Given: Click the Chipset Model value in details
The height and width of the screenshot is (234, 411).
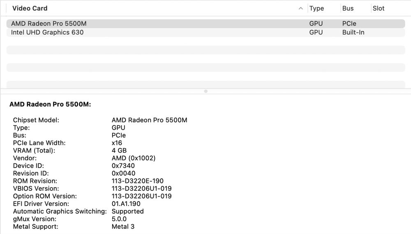Looking at the screenshot, I should (149, 120).
